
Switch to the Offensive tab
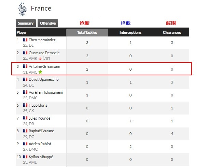click(x=48, y=23)
